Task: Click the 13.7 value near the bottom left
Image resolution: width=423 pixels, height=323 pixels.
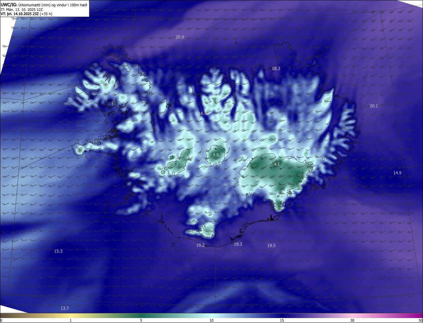Action: pos(65,308)
